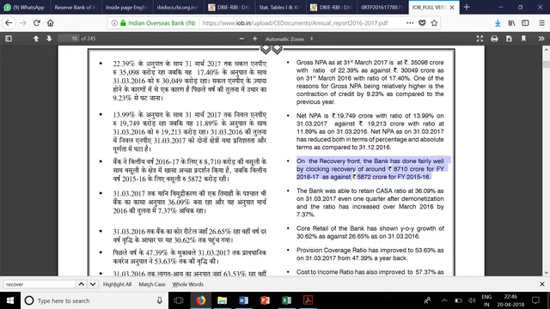Open Firefox from the taskbar

click(x=200, y=300)
